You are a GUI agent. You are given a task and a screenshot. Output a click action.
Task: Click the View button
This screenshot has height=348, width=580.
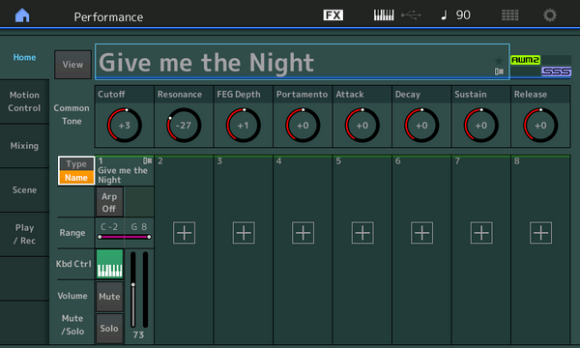(x=72, y=65)
